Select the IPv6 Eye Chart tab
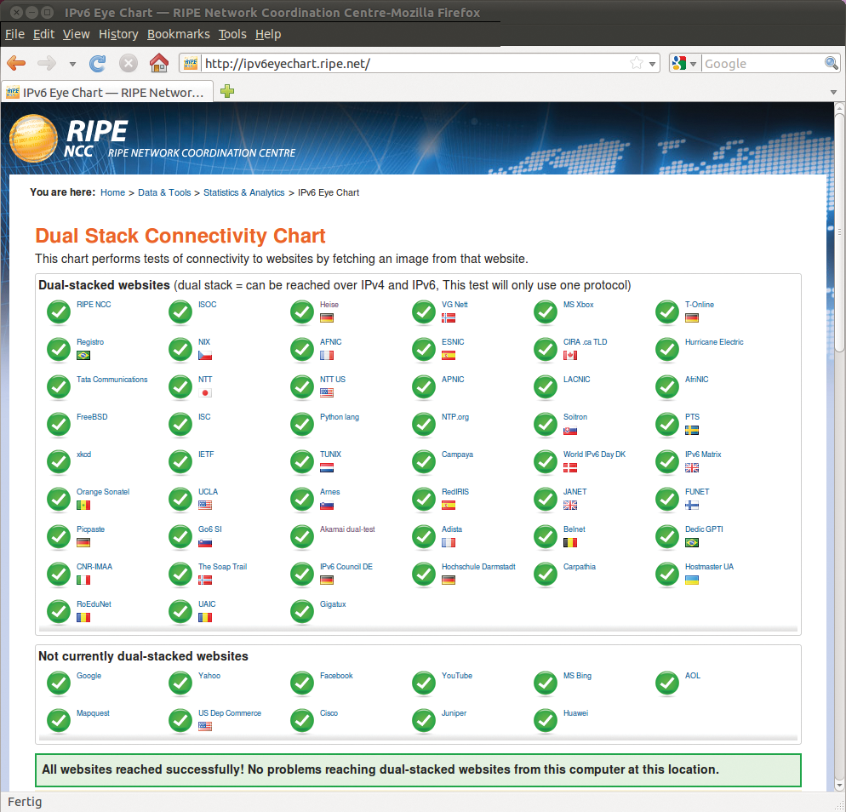The width and height of the screenshot is (846, 812). pos(106,92)
